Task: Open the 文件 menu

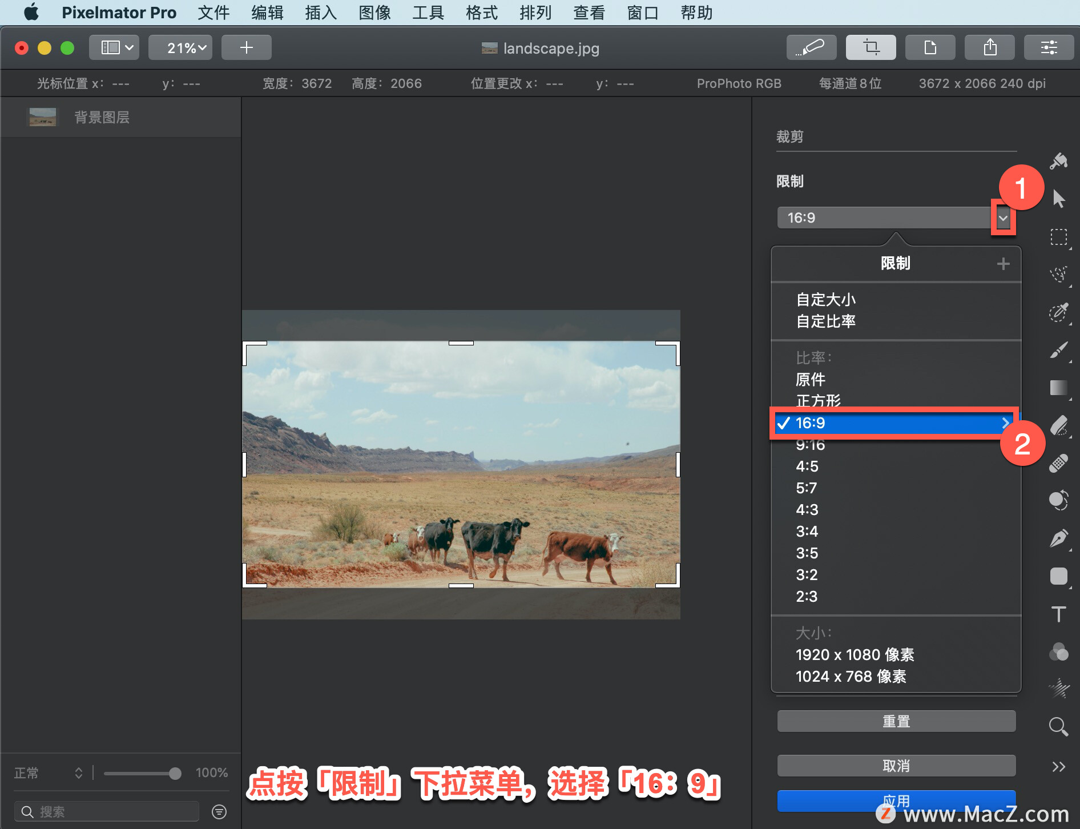Action: [x=213, y=13]
